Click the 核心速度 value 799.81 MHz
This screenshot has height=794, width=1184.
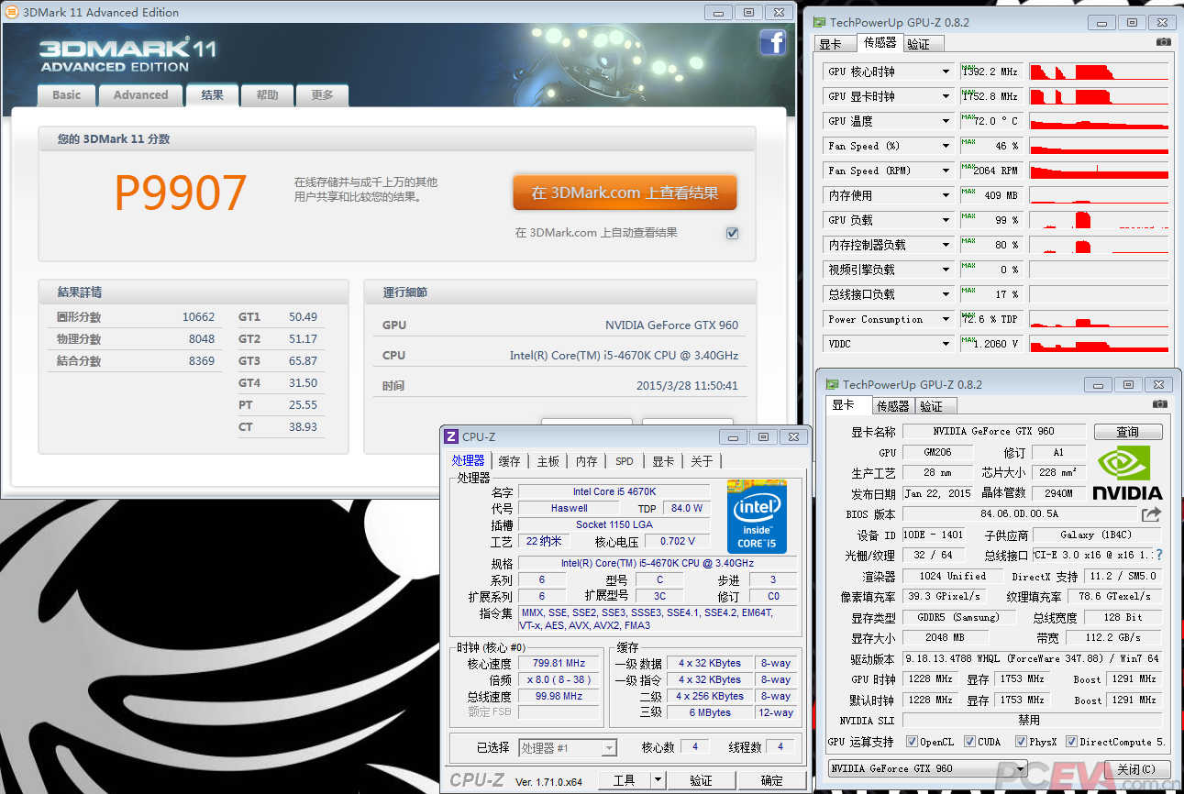pyautogui.click(x=559, y=663)
